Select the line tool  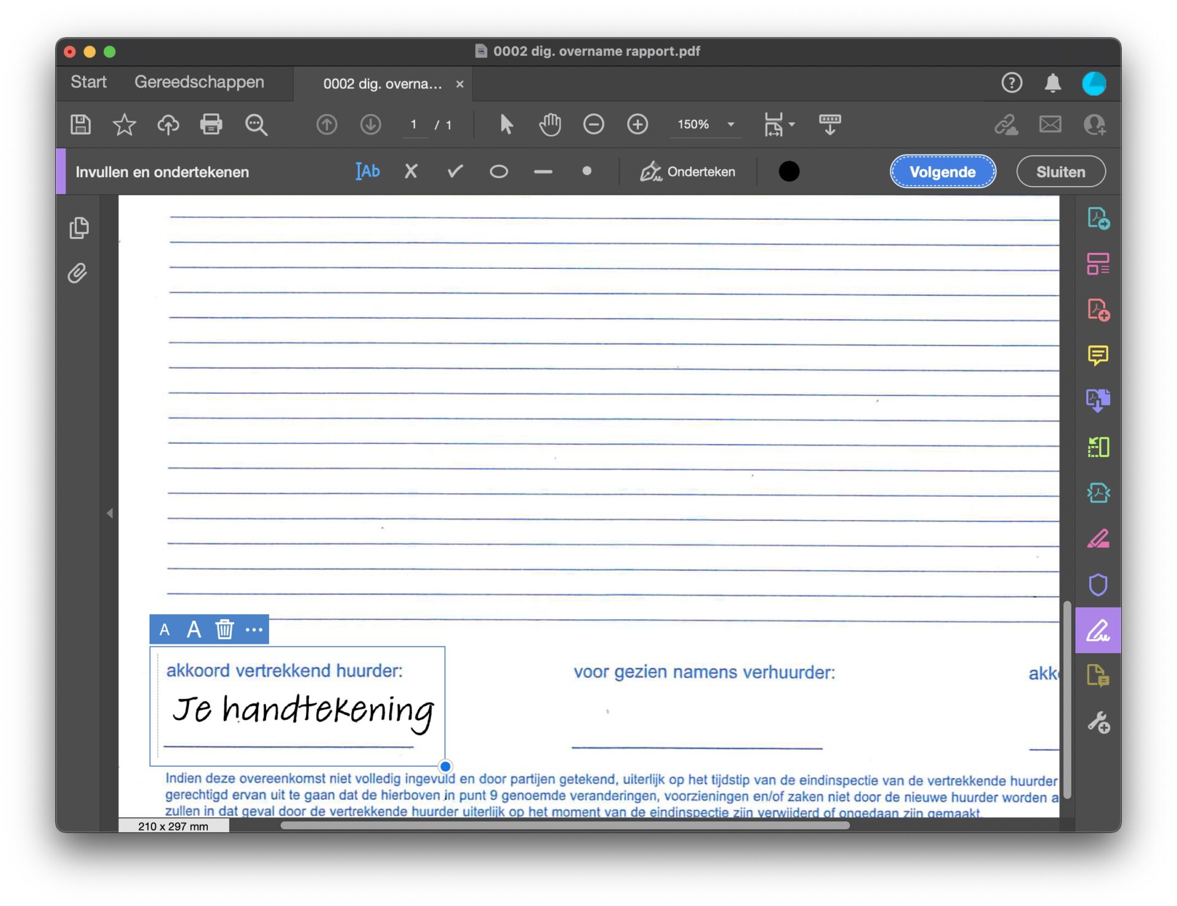point(543,172)
